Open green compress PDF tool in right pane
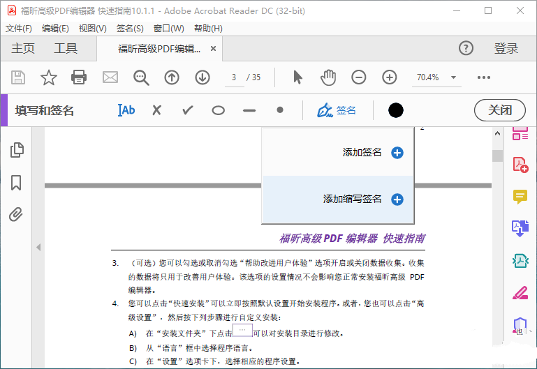Viewport: 537px width, 369px height. tap(520, 261)
